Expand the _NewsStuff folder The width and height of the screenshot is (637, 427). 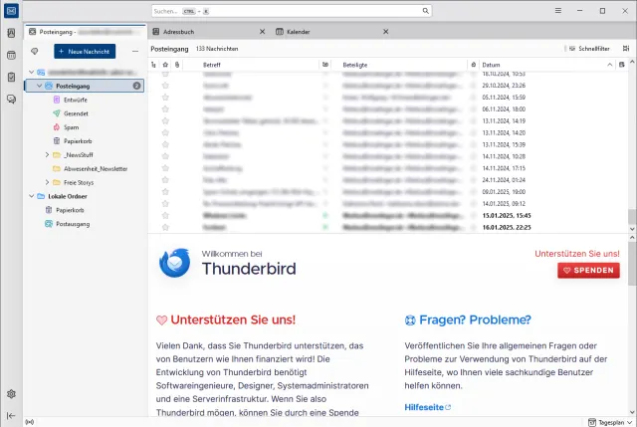click(47, 155)
